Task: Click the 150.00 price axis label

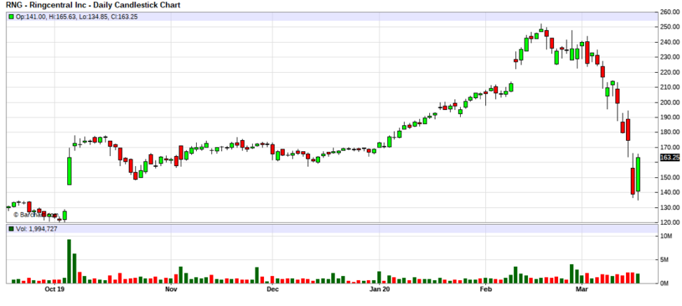Action: coord(670,177)
